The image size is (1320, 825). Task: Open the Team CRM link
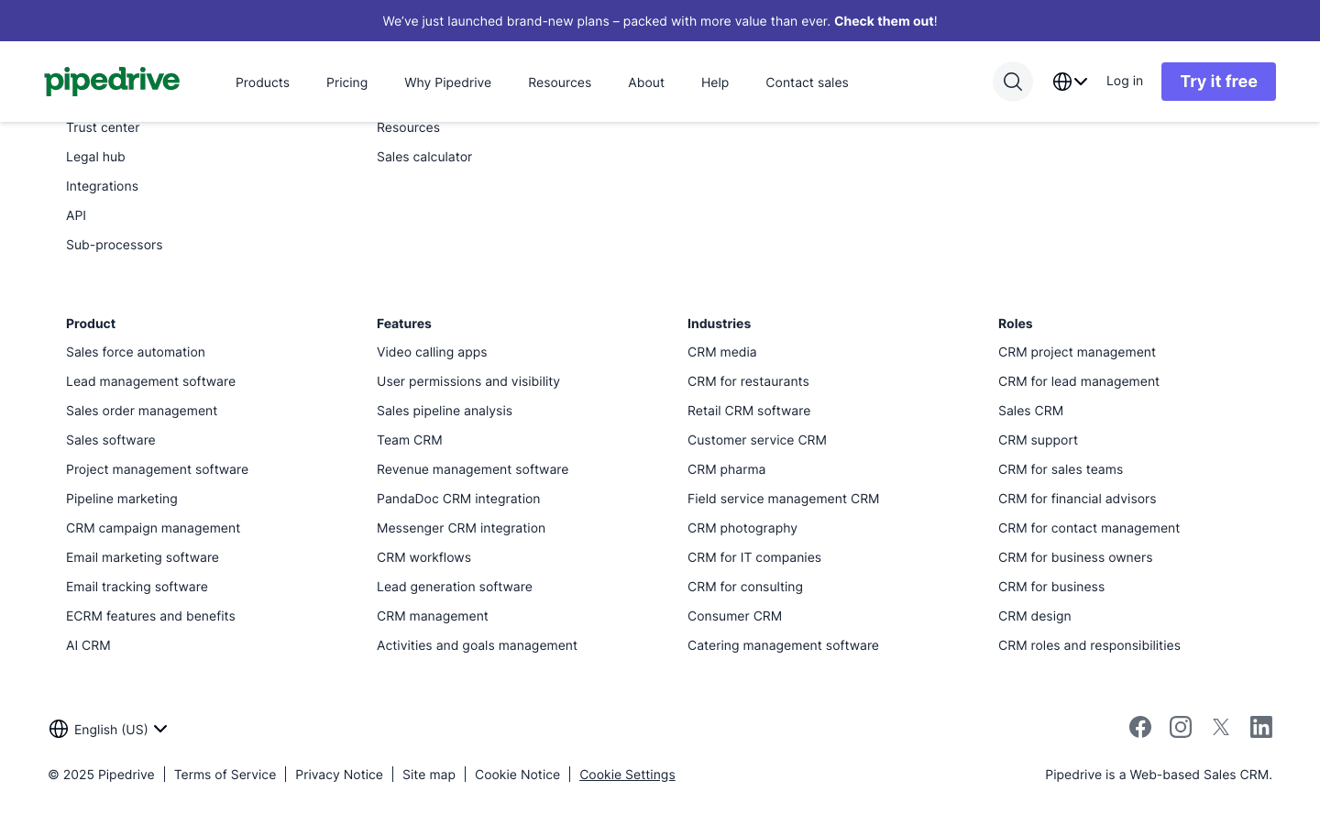coord(410,440)
